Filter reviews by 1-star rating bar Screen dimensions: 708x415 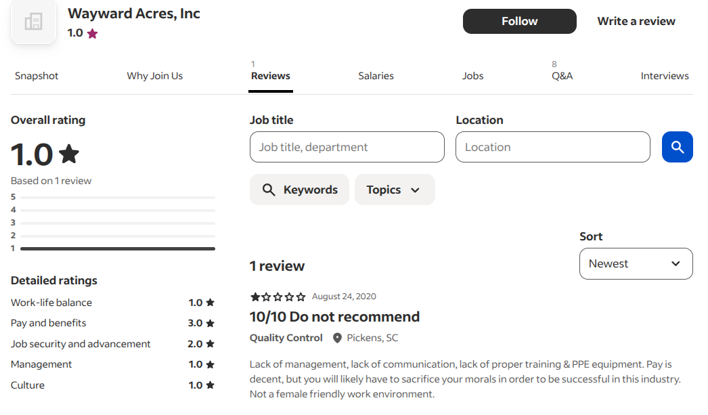(117, 248)
